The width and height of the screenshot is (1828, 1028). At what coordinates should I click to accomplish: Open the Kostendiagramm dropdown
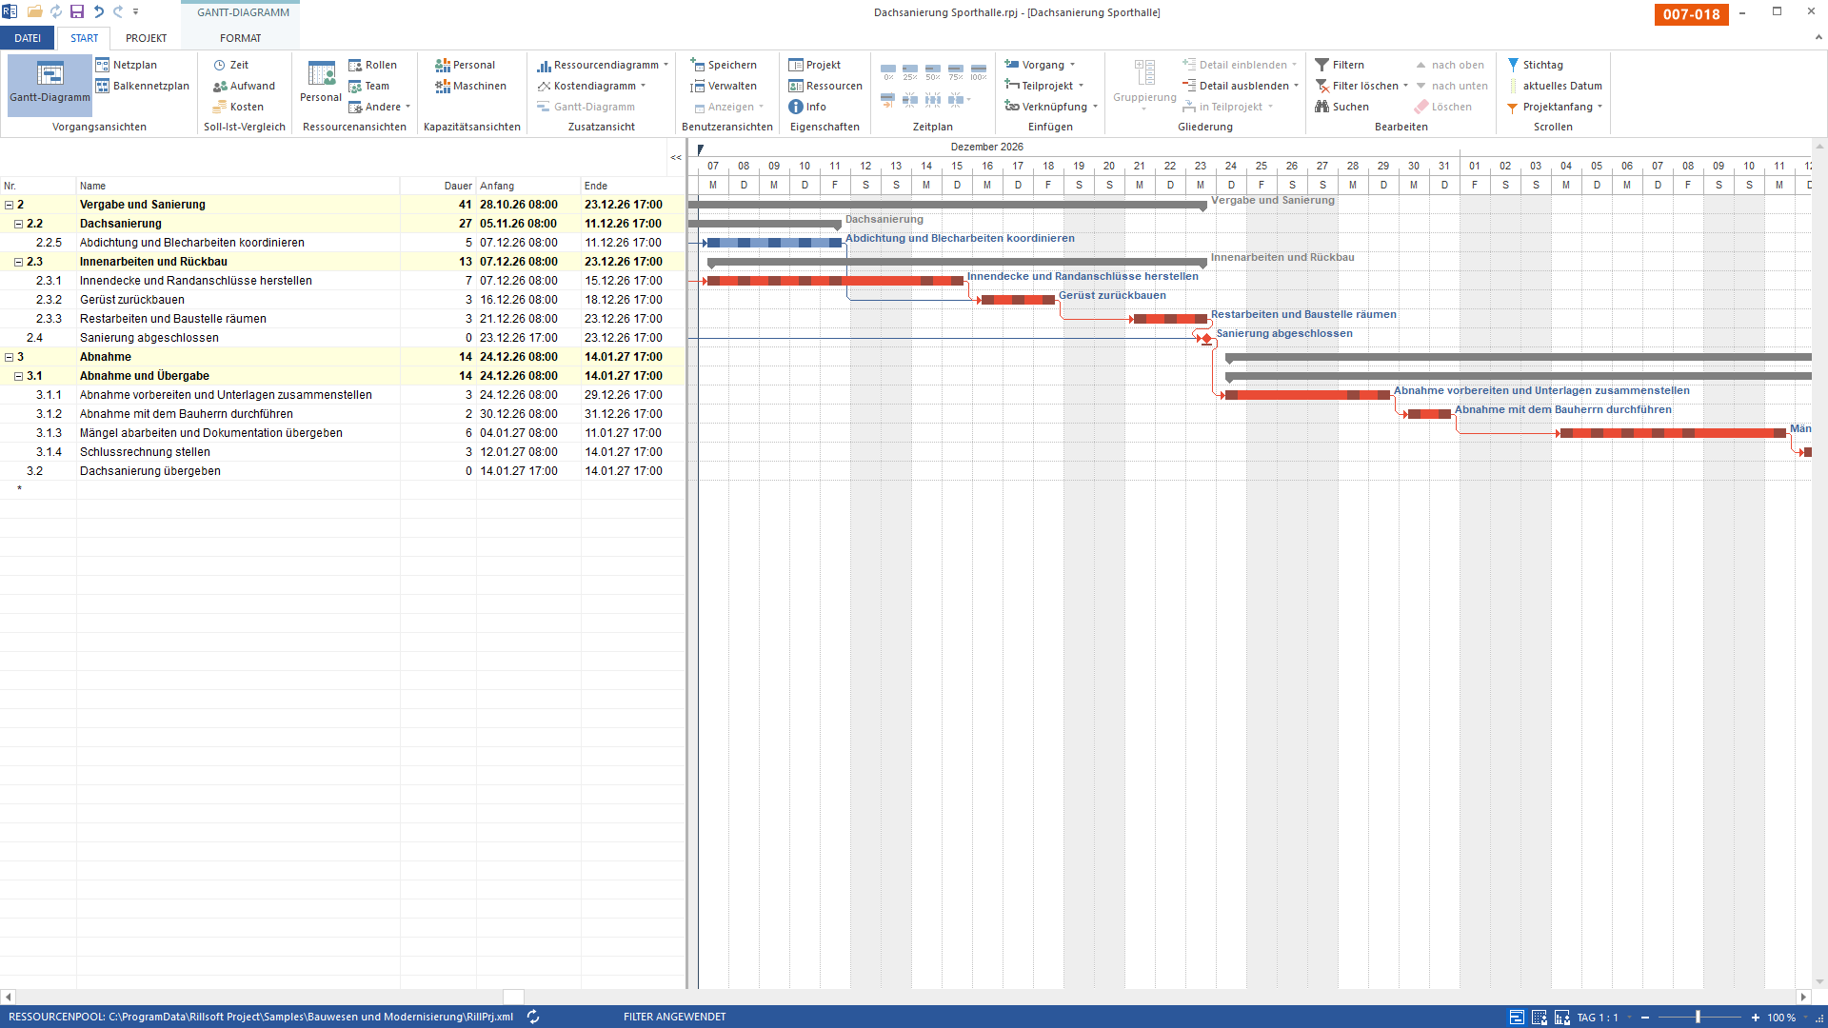click(644, 86)
